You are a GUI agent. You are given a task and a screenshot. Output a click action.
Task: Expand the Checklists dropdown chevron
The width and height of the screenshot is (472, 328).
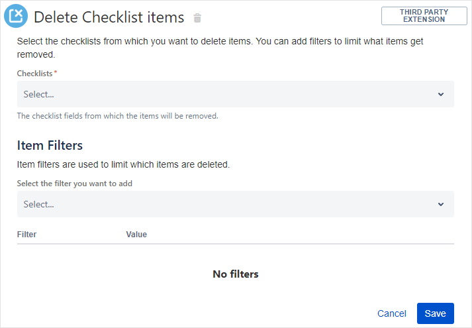441,95
